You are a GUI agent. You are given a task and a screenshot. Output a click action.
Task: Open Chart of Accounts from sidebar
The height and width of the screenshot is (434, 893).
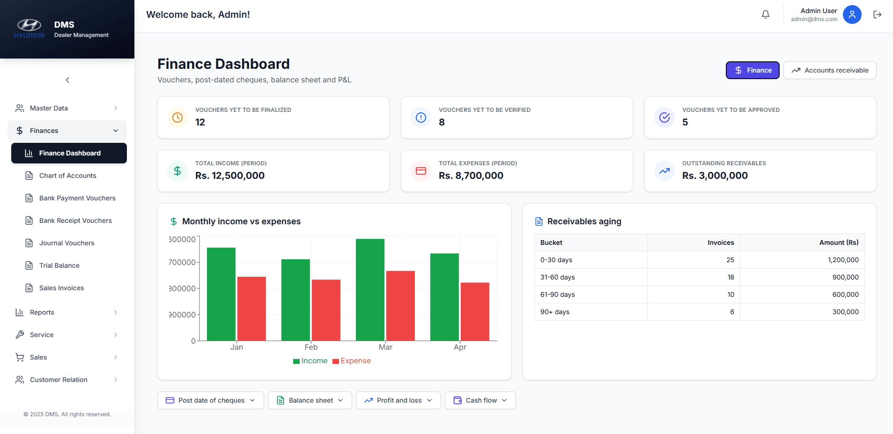point(67,176)
